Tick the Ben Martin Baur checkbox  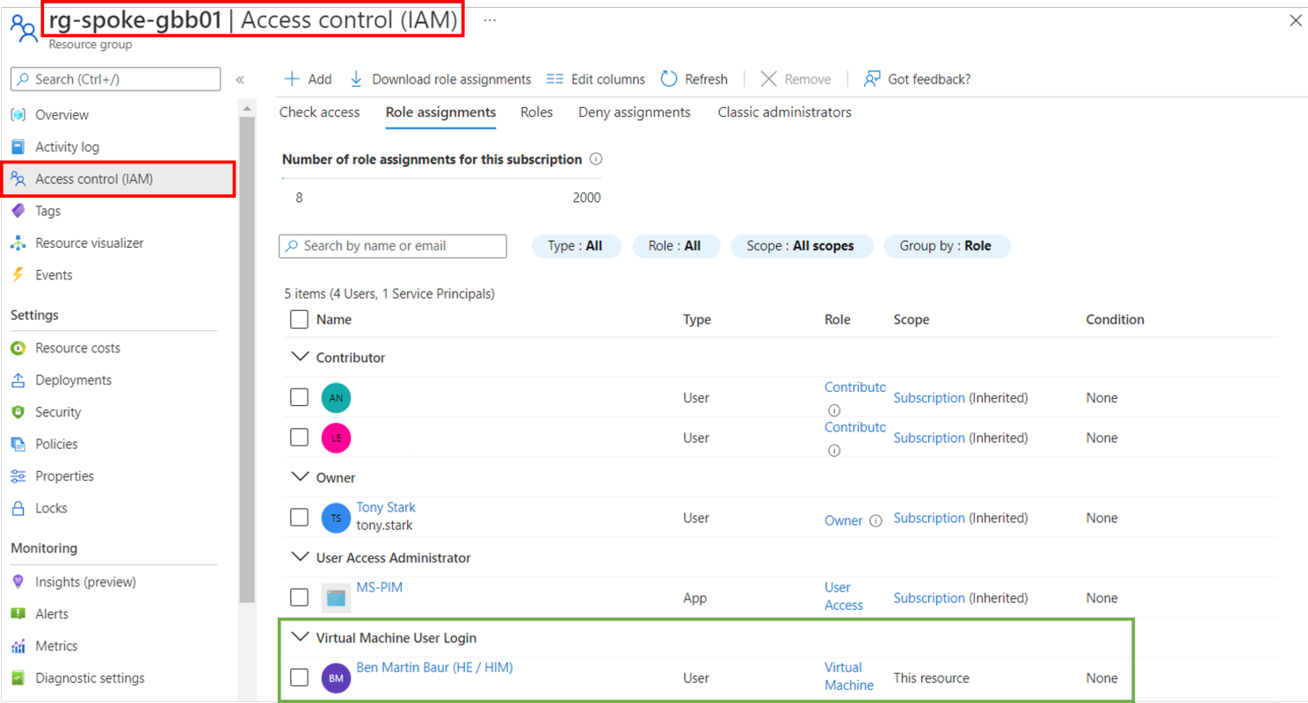pos(299,678)
